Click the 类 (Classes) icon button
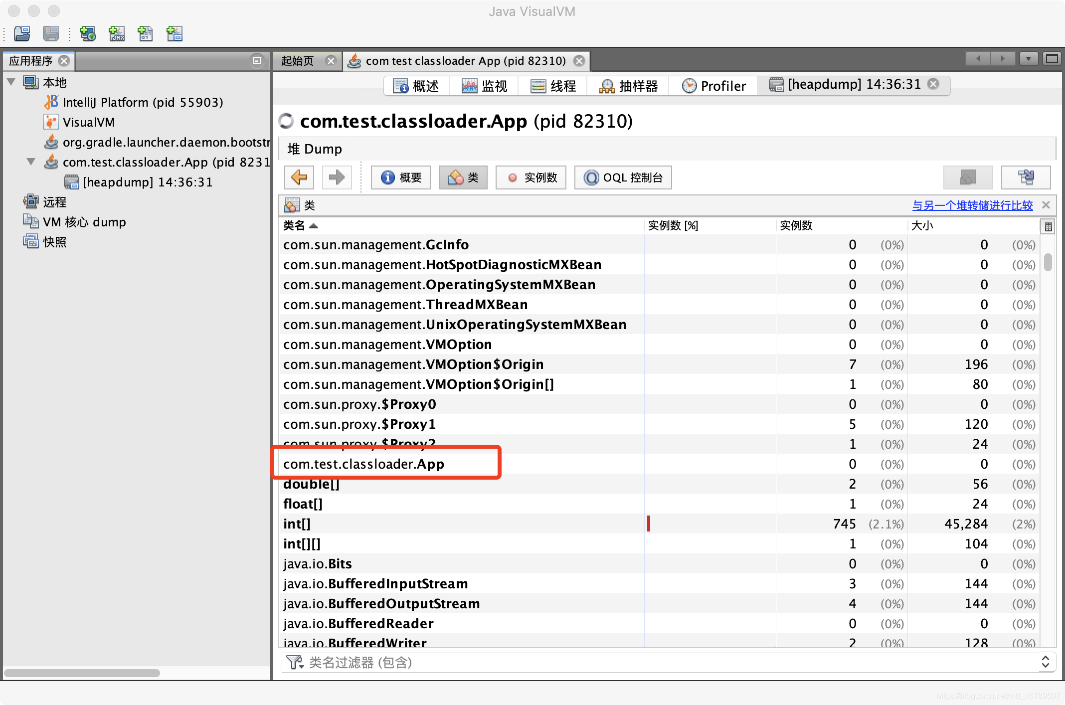This screenshot has height=705, width=1065. tap(464, 176)
